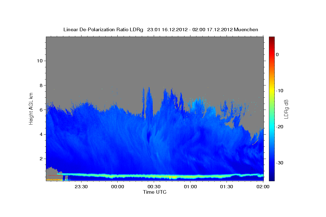The width and height of the screenshot is (326, 217).
Task: Click the colorbar value '-30'
Action: (280, 163)
